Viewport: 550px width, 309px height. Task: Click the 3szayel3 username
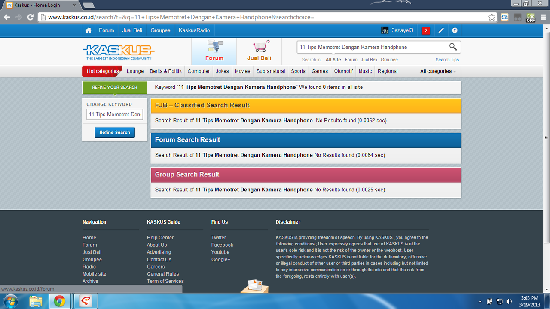tap(402, 30)
